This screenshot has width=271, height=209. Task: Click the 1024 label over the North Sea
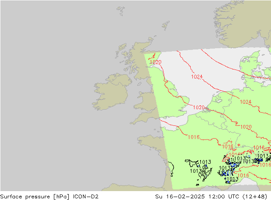pyautogui.click(x=197, y=77)
